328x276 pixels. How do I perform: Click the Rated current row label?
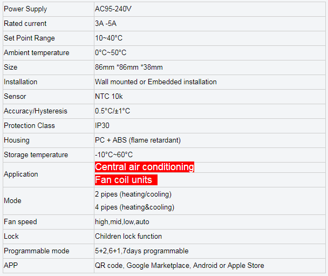click(25, 24)
